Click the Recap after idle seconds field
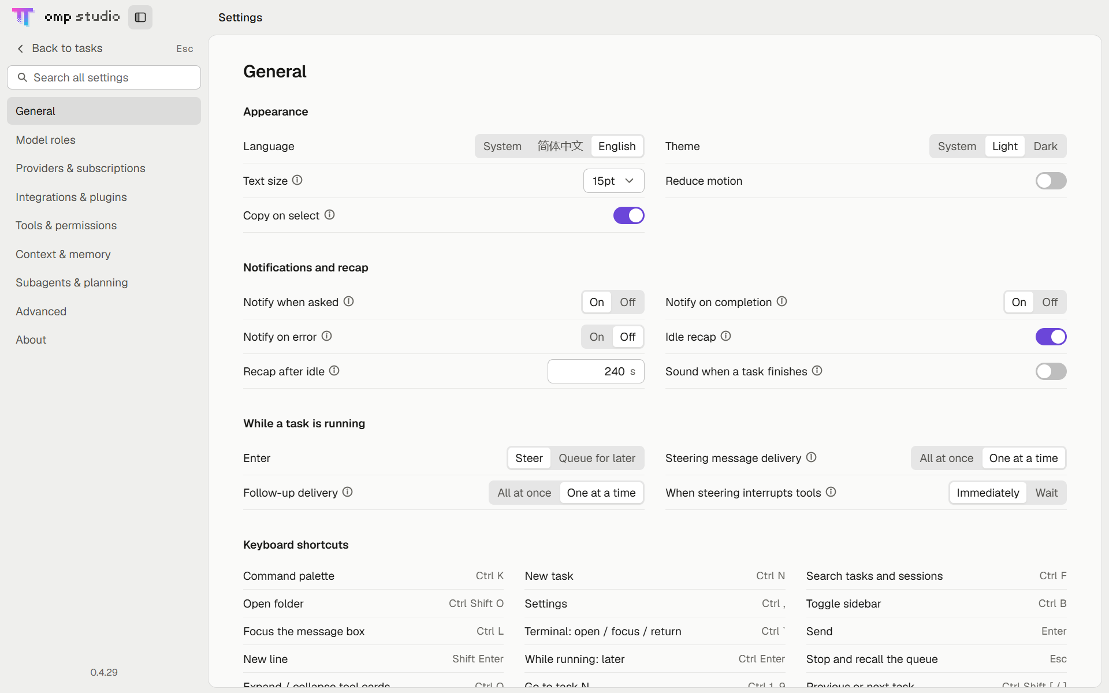 (596, 371)
